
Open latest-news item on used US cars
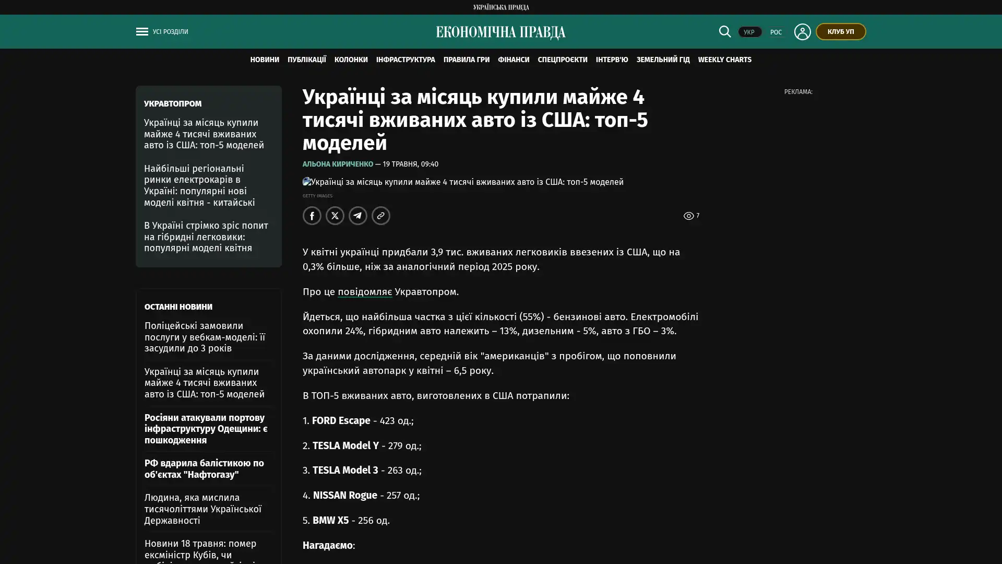pyautogui.click(x=205, y=383)
